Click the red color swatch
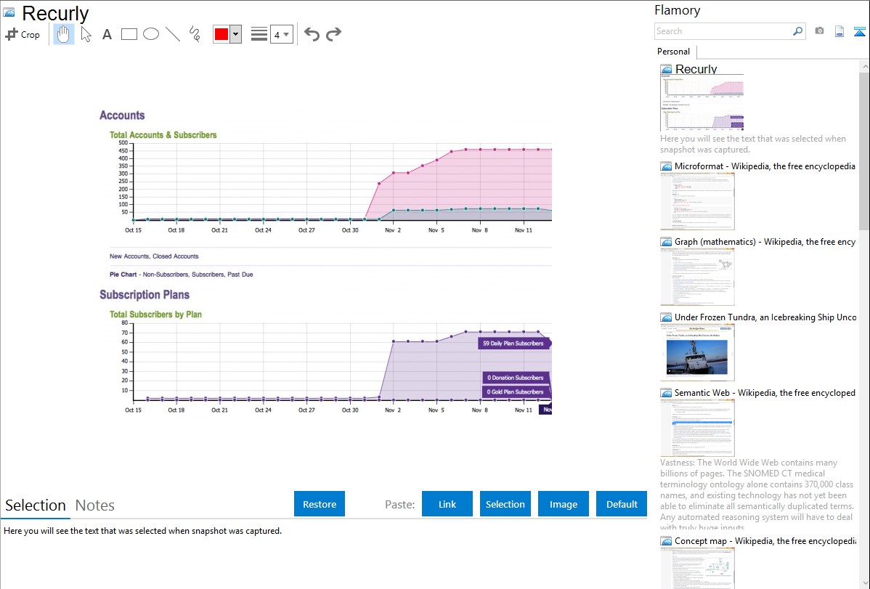The image size is (870, 589). tap(221, 34)
